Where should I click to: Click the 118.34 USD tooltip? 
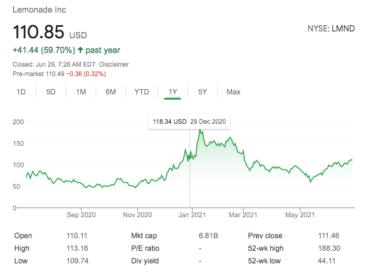pos(189,122)
